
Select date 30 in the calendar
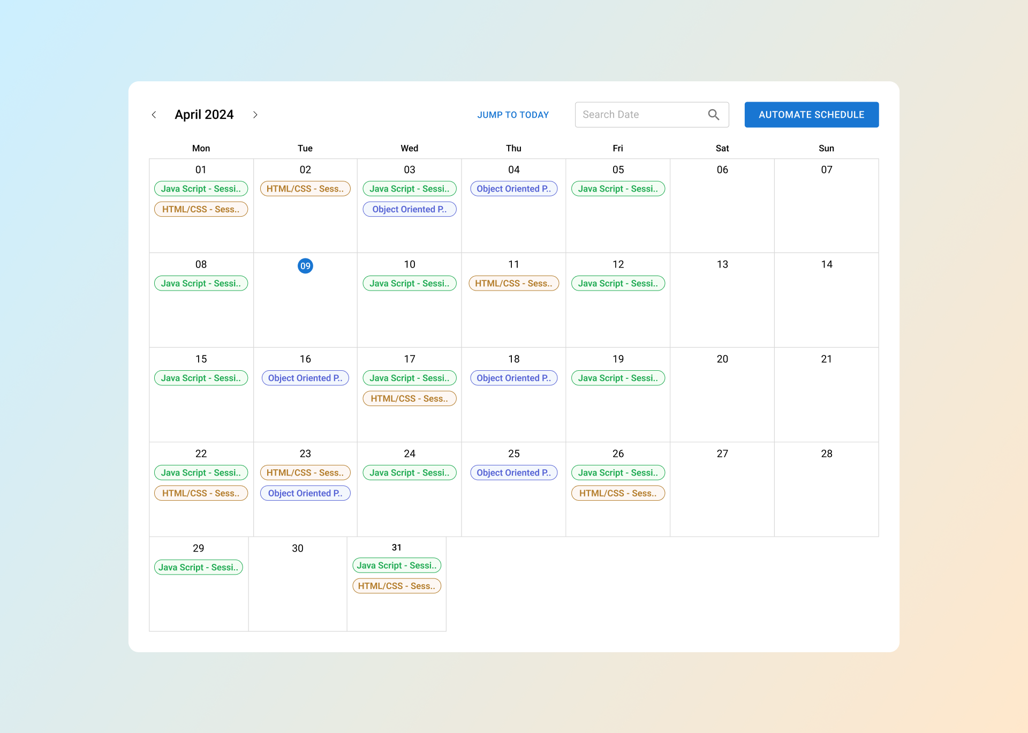click(298, 548)
